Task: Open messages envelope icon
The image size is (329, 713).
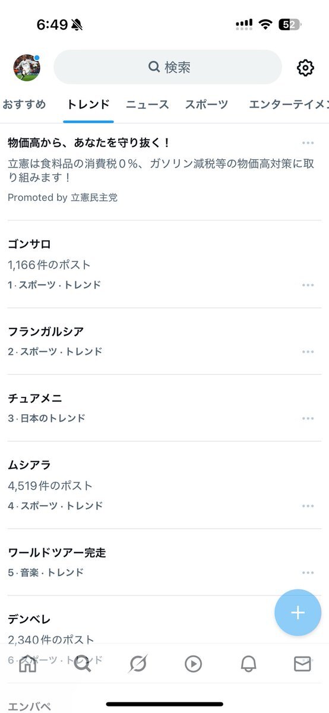Action: (x=302, y=664)
